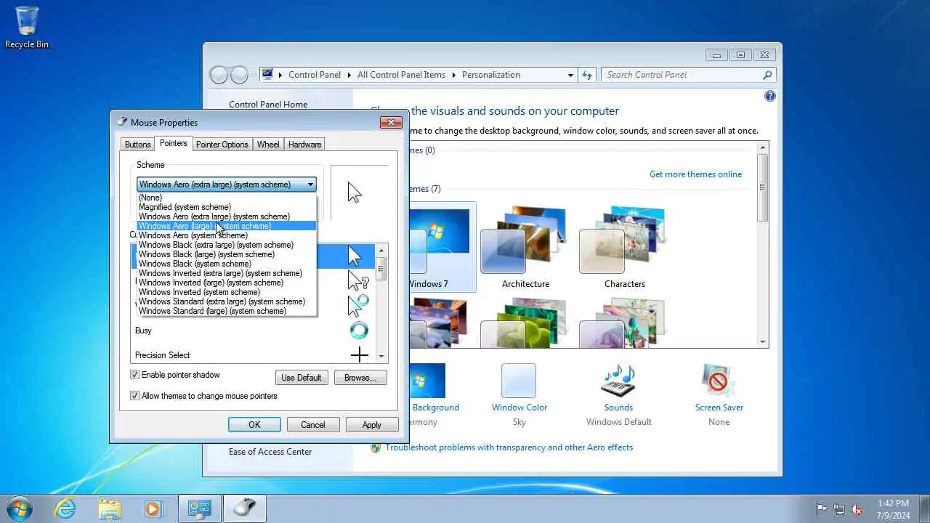Click Cancel in Mouse Properties
This screenshot has width=930, height=523.
pyautogui.click(x=313, y=425)
